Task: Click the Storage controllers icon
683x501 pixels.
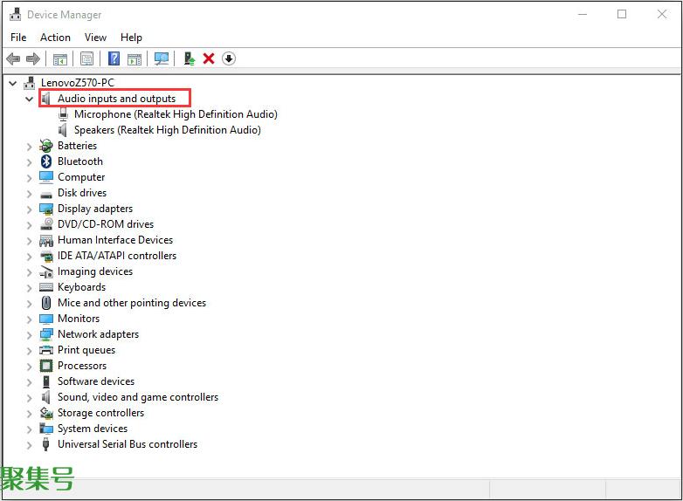Action: click(46, 413)
